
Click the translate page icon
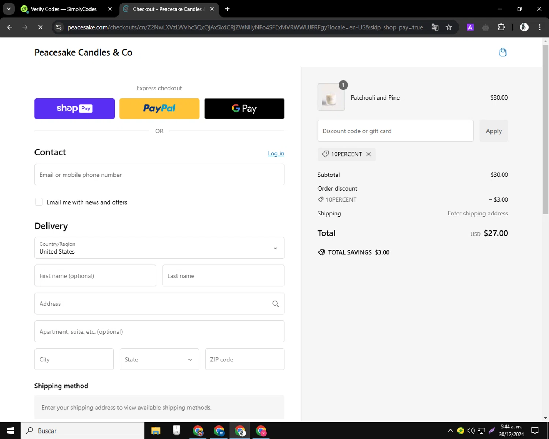pos(435,27)
